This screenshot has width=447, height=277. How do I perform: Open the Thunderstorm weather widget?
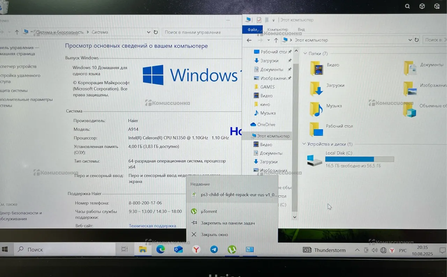click(x=324, y=250)
